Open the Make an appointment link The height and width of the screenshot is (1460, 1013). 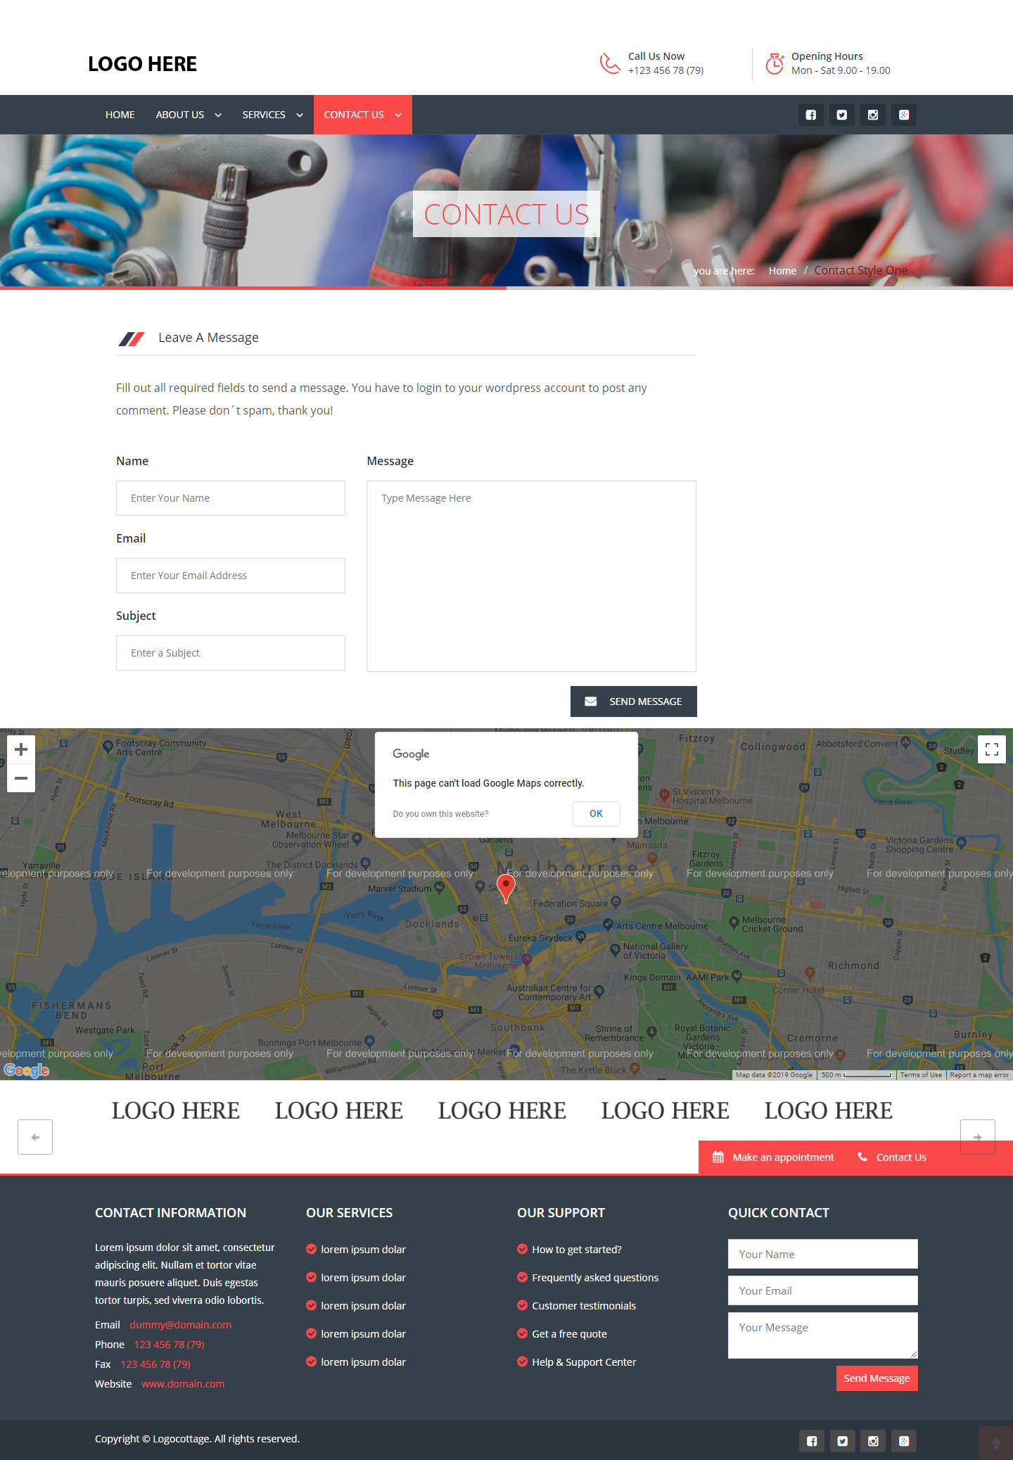(774, 1157)
